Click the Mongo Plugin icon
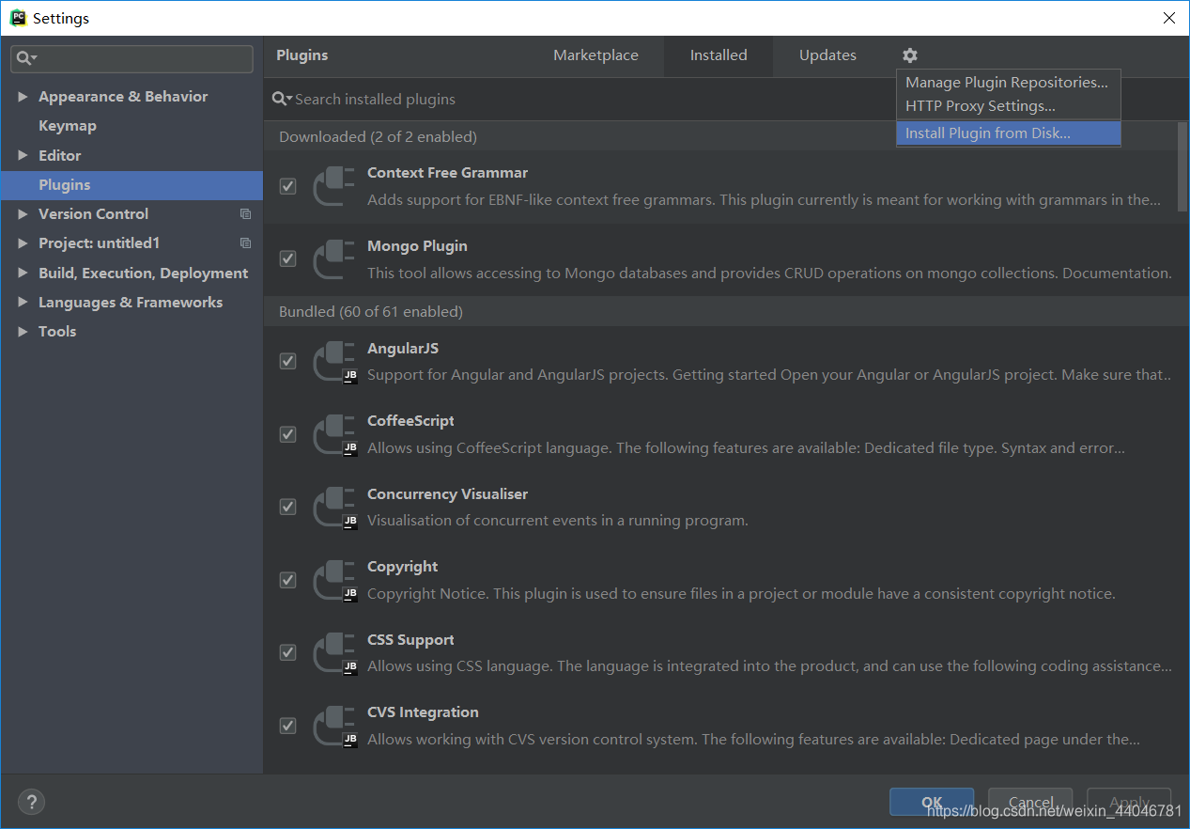The width and height of the screenshot is (1190, 829). (333, 259)
